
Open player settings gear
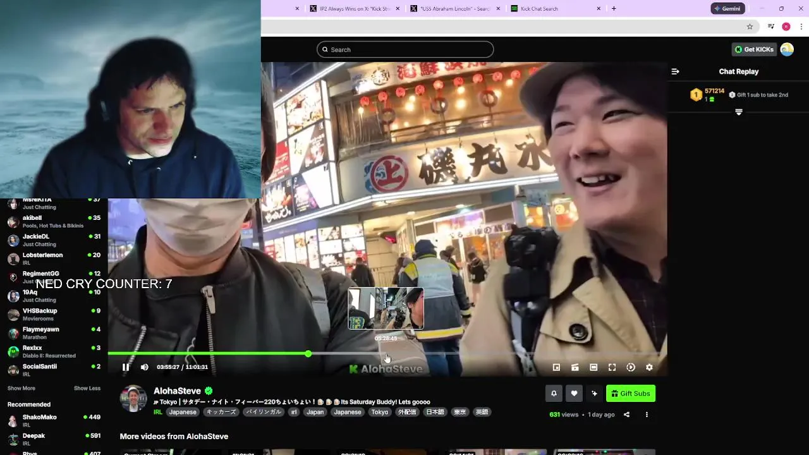tap(649, 367)
